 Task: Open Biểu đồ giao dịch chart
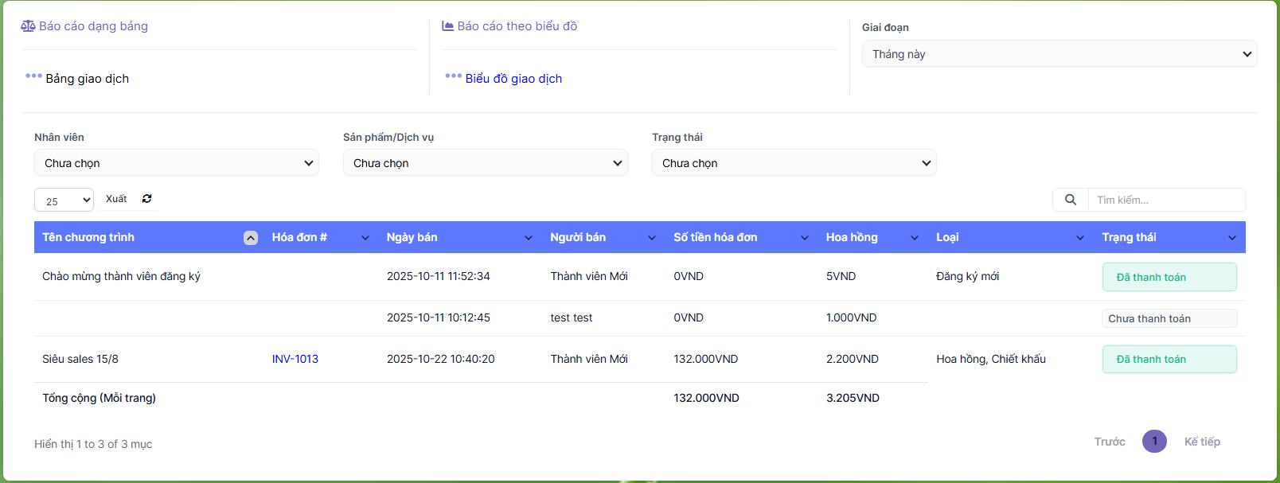[513, 79]
